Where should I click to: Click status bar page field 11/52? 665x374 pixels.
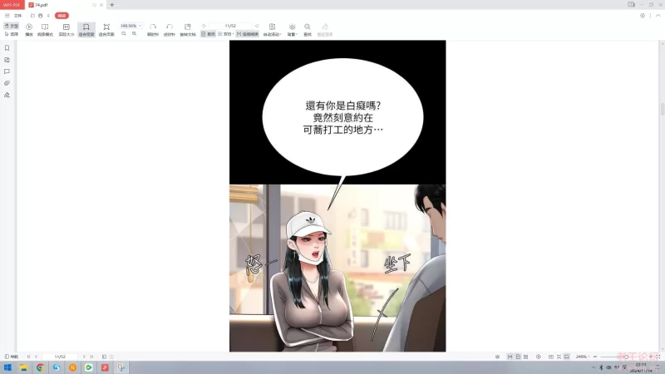[x=60, y=357]
